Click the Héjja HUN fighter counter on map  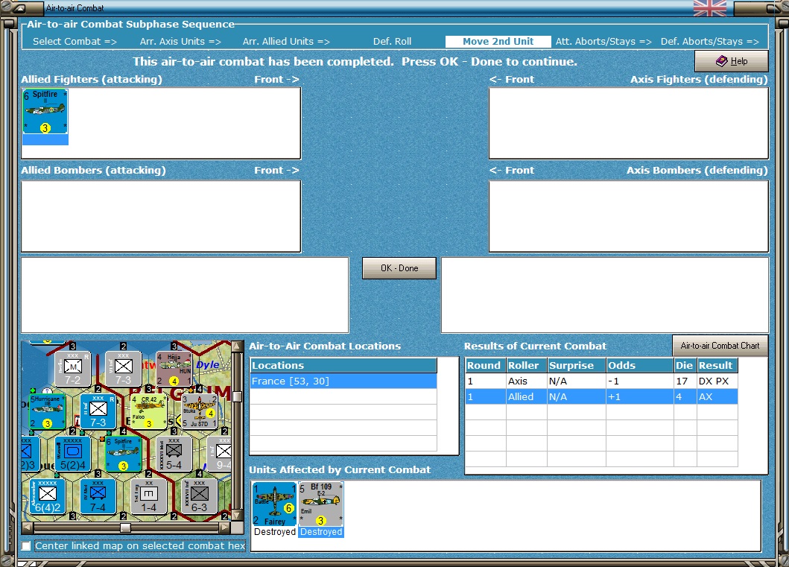click(x=174, y=370)
